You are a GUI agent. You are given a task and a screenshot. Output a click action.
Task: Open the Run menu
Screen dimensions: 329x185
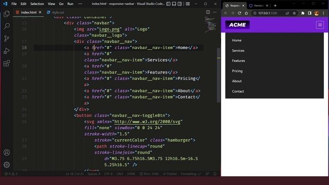[x=70, y=4]
